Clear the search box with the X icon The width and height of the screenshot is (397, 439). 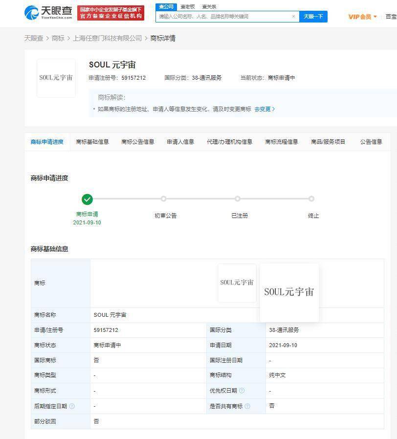[x=293, y=17]
